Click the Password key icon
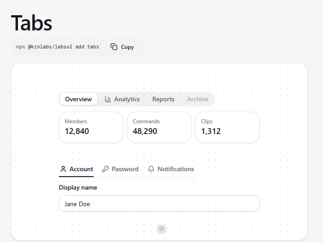Viewport: 323px width, 242px height. (105, 169)
